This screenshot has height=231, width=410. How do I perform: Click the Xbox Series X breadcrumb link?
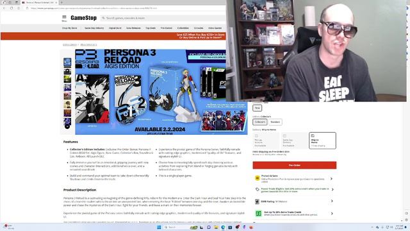click(88, 45)
